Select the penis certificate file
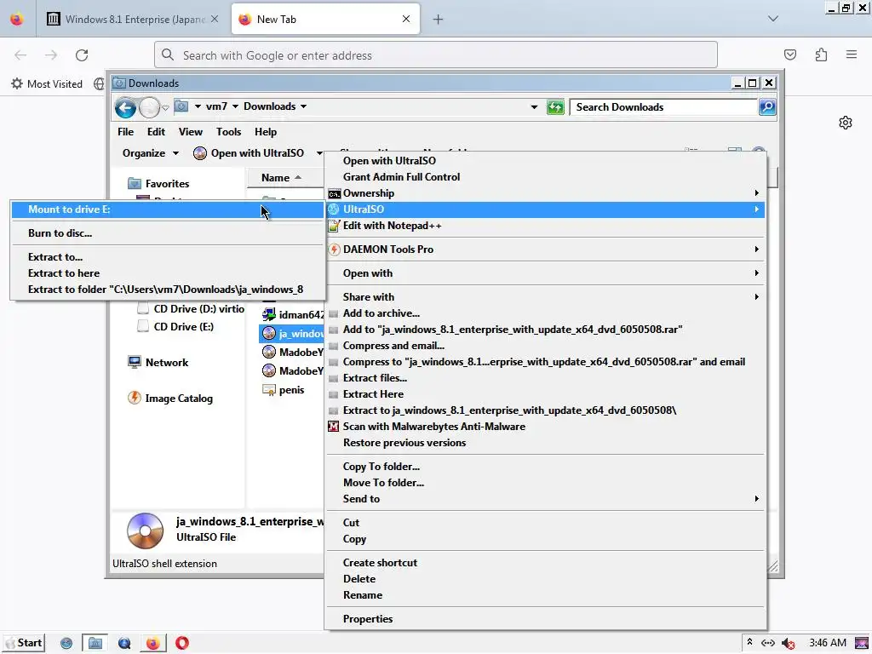This screenshot has height=654, width=872. [x=284, y=390]
